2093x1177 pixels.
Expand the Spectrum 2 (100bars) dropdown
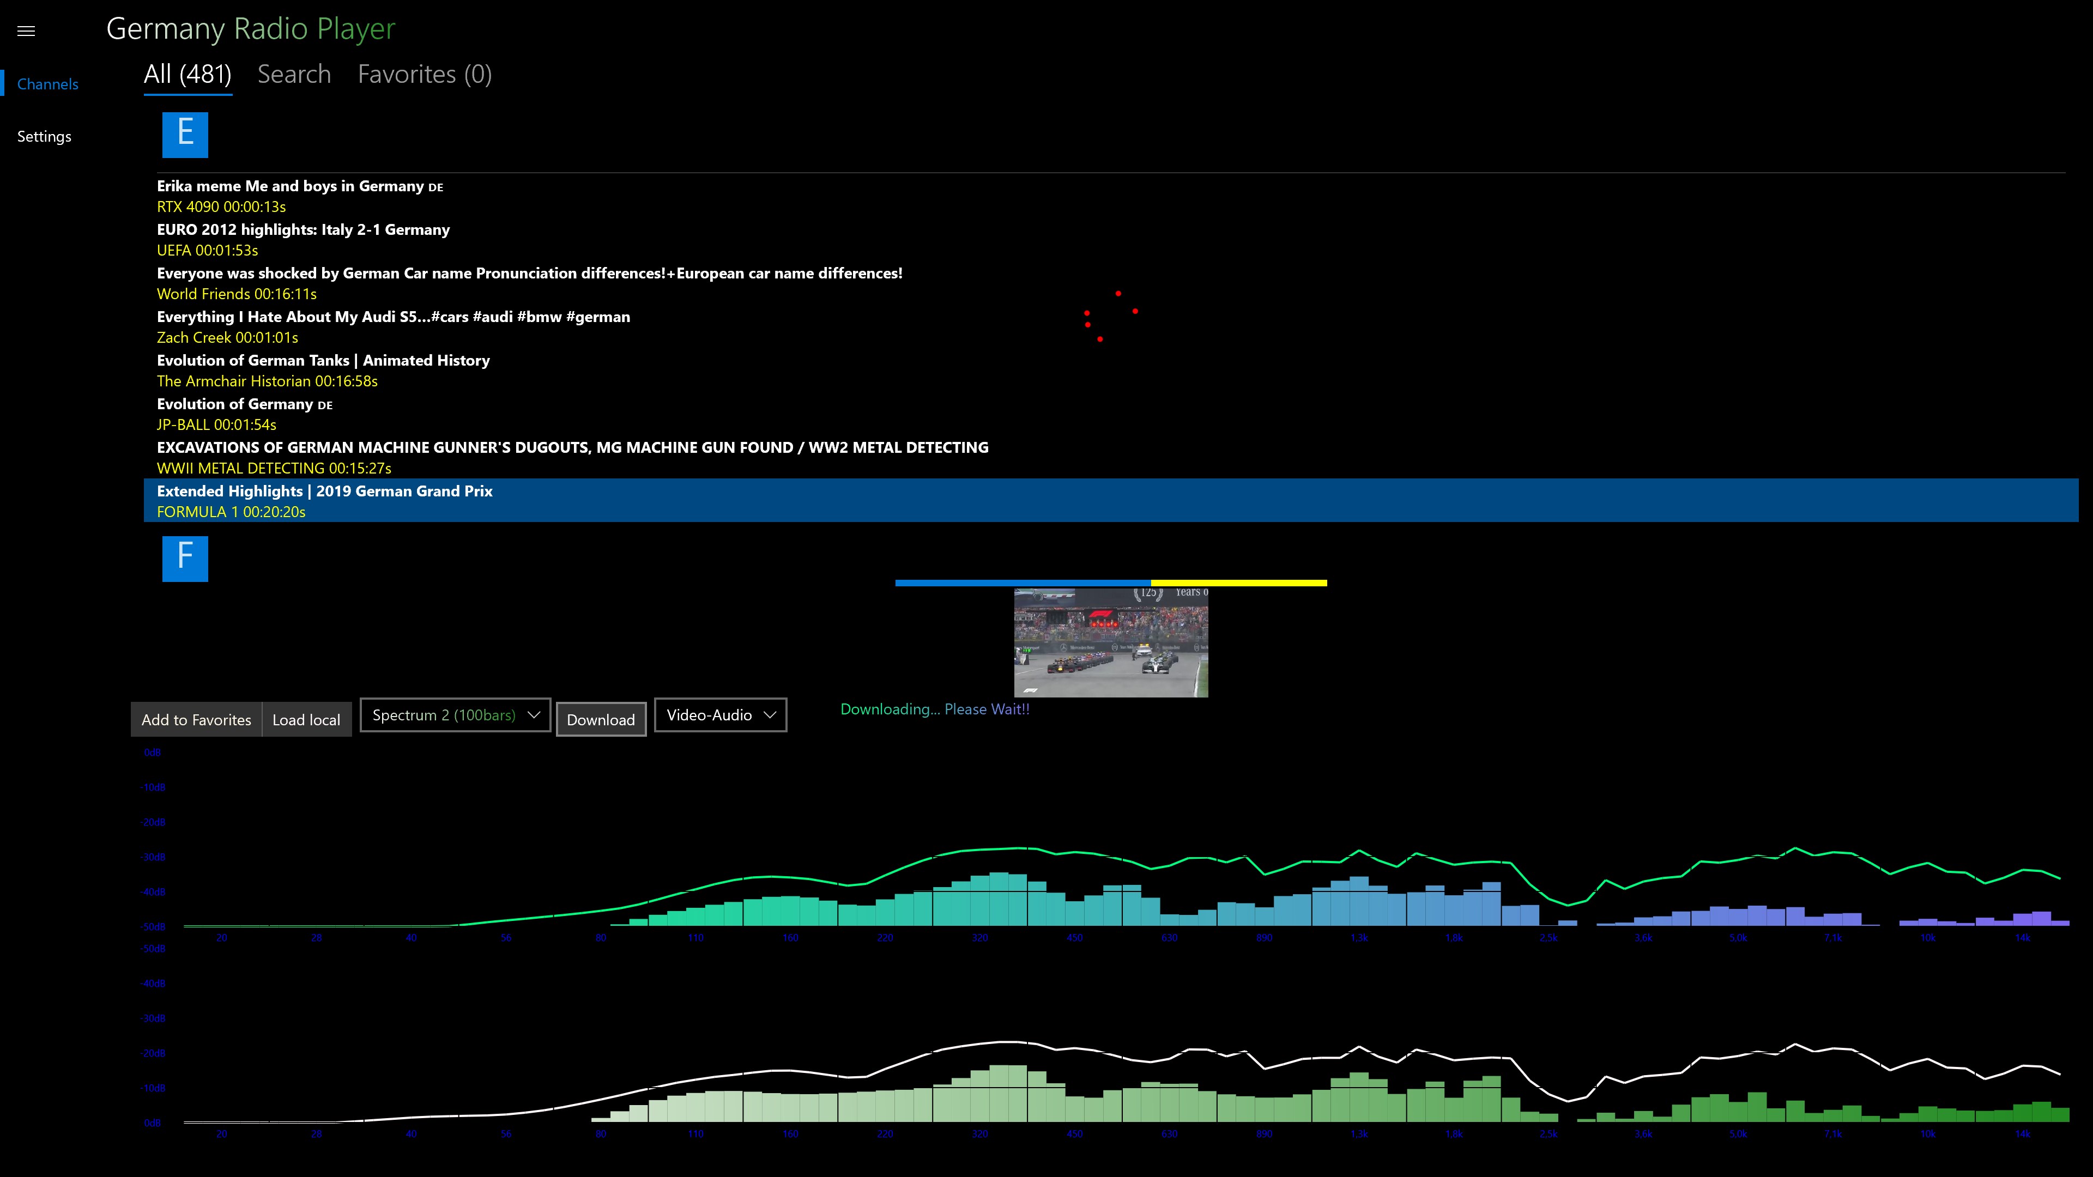pos(455,715)
